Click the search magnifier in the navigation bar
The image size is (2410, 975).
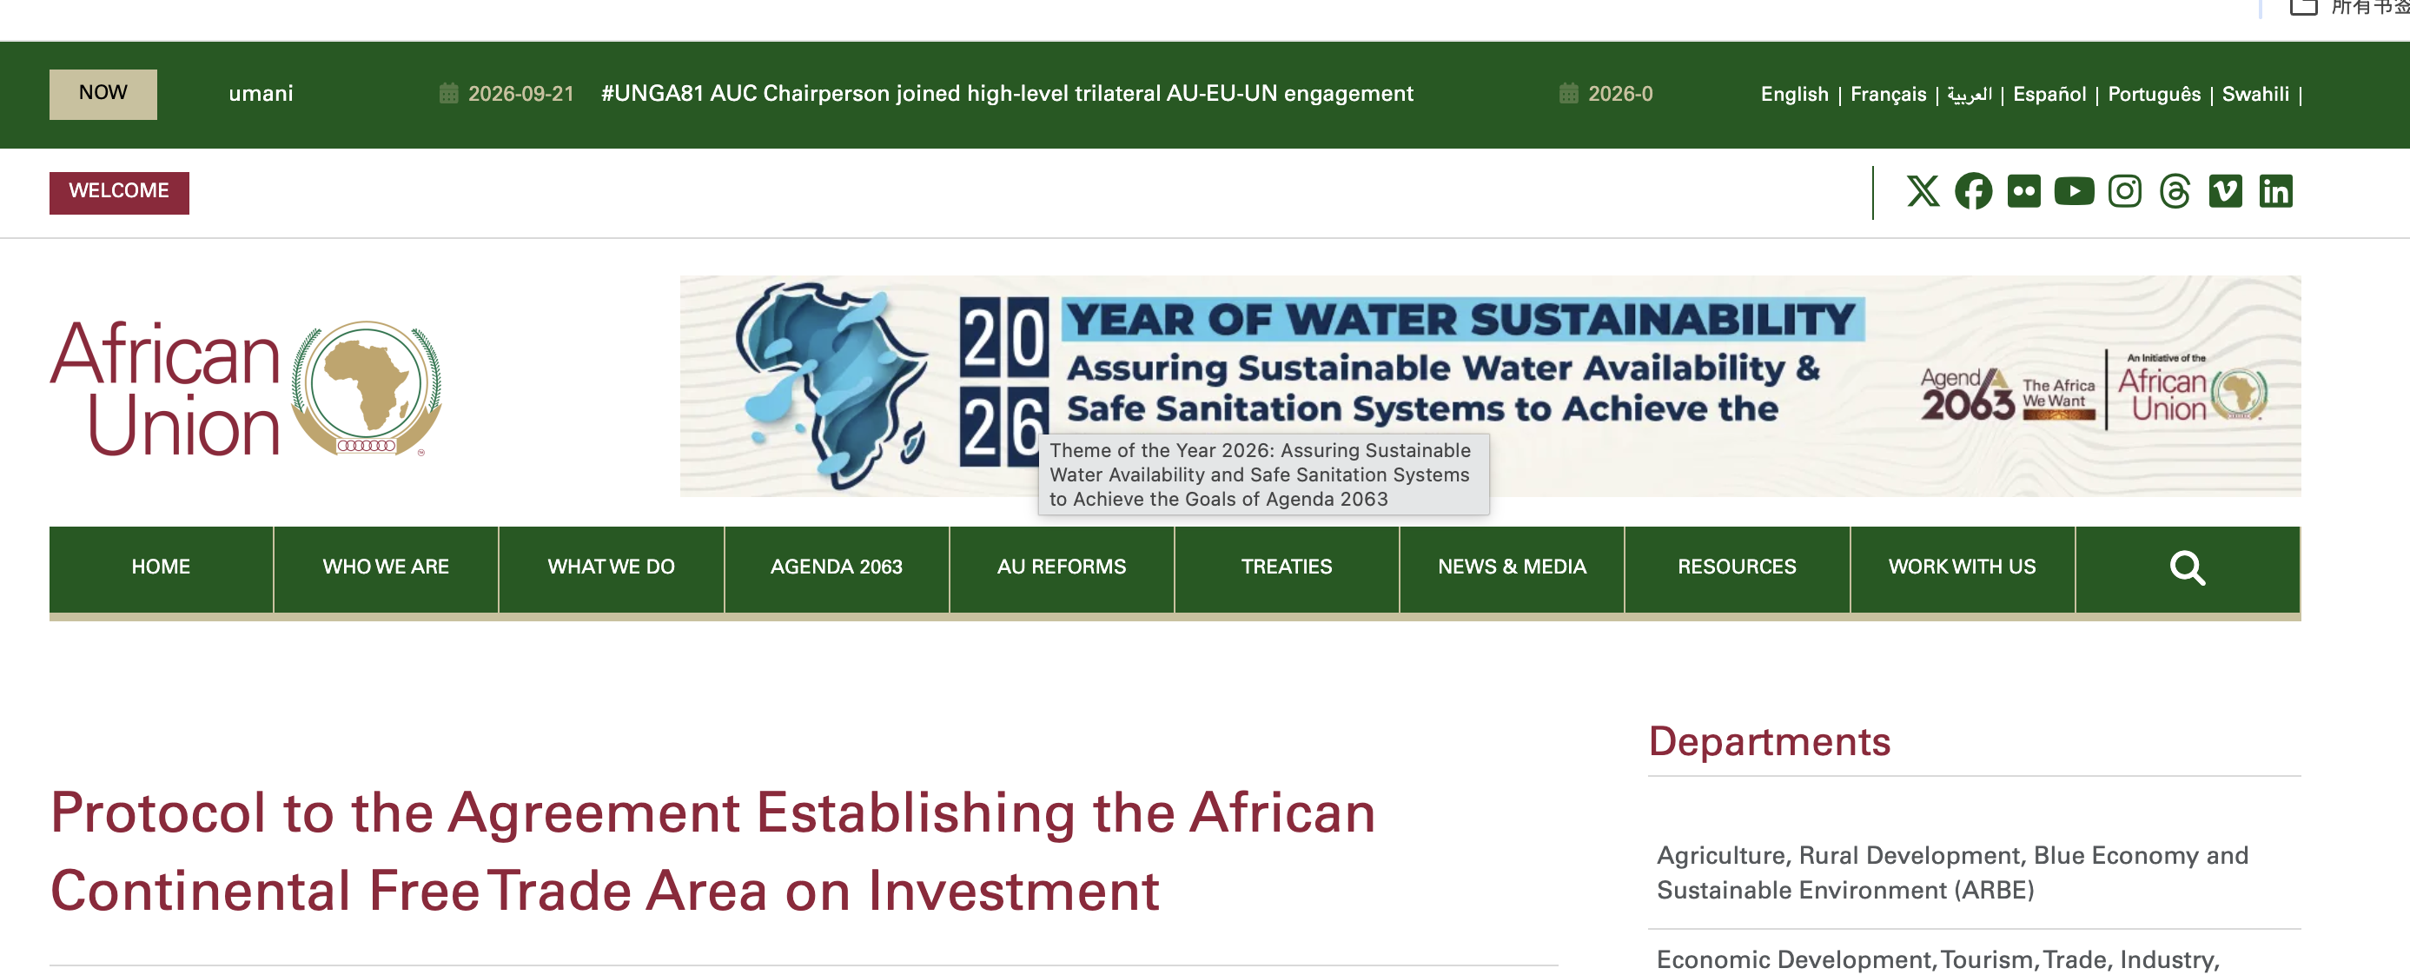click(2188, 567)
